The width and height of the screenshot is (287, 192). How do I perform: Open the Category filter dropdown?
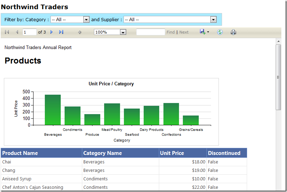click(x=70, y=19)
